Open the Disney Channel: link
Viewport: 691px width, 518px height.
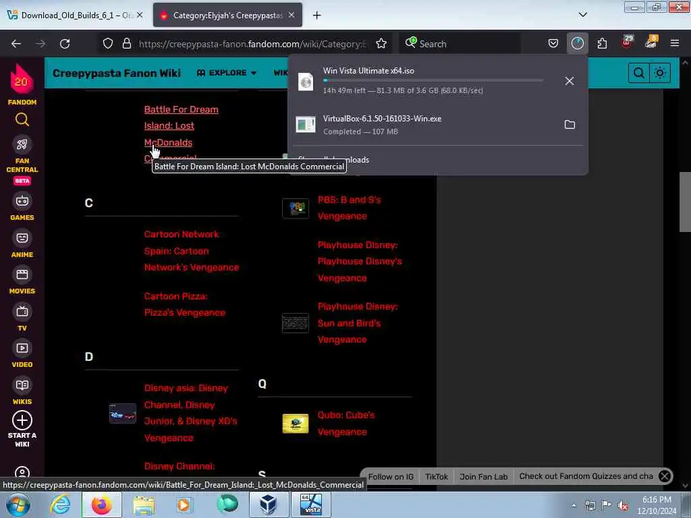179,466
